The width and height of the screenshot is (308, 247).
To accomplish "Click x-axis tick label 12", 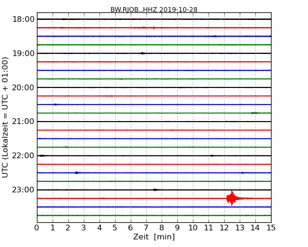I will (224, 228).
